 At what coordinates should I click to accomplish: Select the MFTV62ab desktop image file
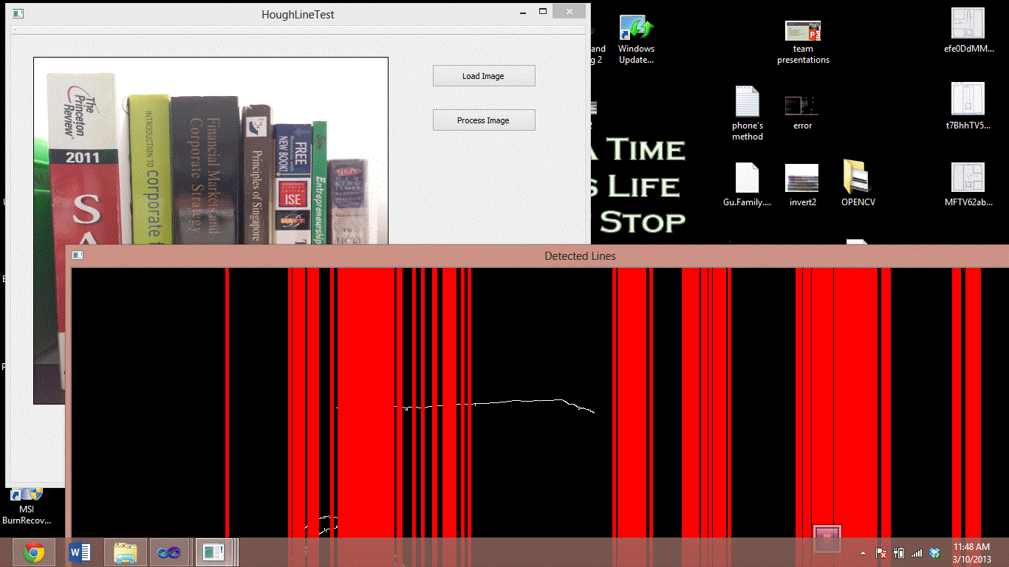[968, 185]
